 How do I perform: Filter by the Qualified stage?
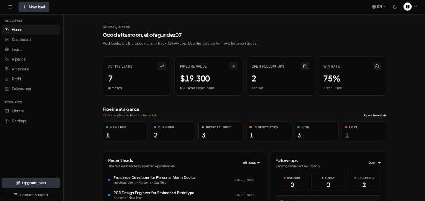(x=173, y=131)
